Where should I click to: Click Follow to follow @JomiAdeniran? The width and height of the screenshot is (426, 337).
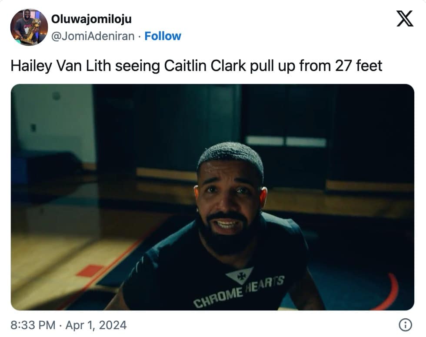163,37
